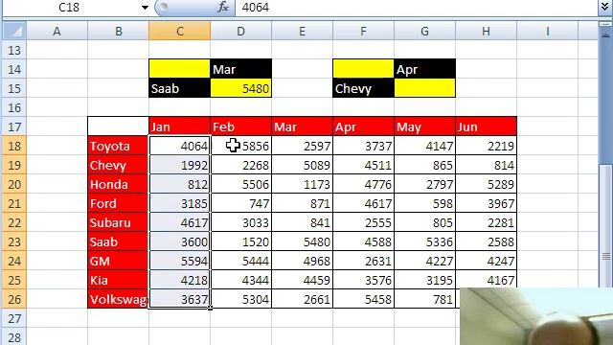Click Ford Feb value 747
The image size is (613, 345).
pos(240,203)
